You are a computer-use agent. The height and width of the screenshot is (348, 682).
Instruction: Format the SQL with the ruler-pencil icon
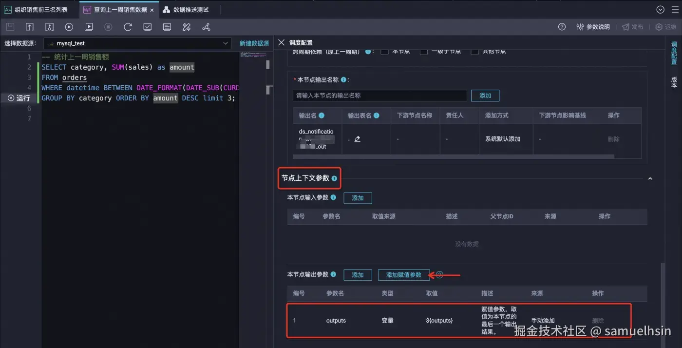pos(187,27)
